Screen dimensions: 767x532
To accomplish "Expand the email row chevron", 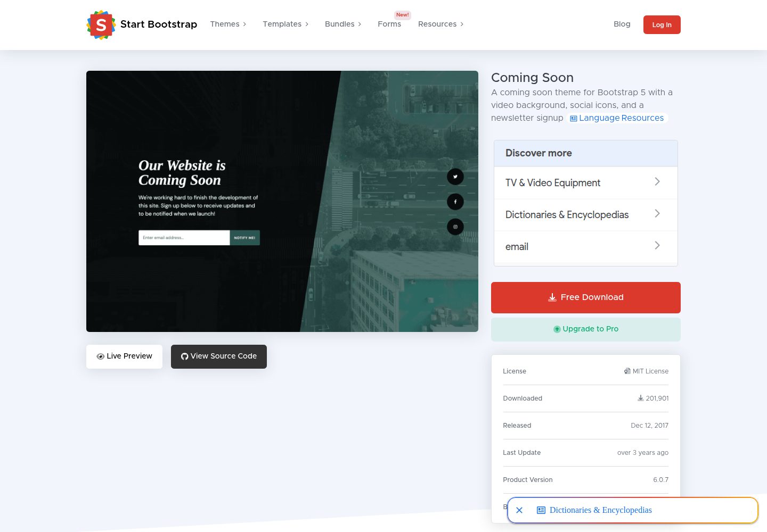I will tap(657, 246).
